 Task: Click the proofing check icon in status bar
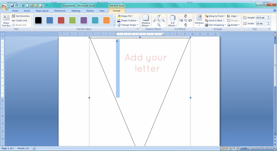click(34, 148)
